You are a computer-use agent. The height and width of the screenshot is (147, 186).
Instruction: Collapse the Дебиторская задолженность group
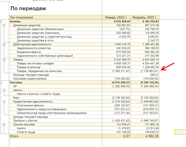pos(4,44)
